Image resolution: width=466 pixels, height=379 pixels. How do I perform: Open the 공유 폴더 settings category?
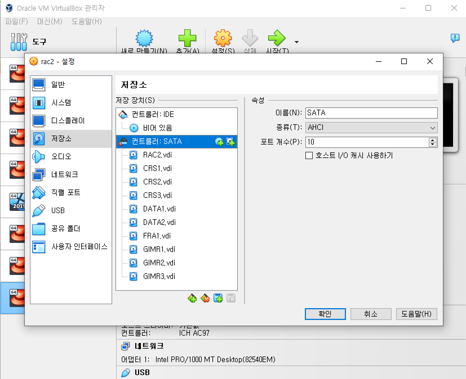[71, 229]
